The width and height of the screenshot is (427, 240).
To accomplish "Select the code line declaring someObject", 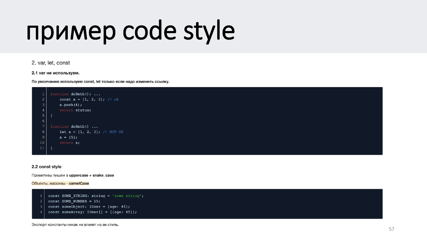I will click(89, 207).
